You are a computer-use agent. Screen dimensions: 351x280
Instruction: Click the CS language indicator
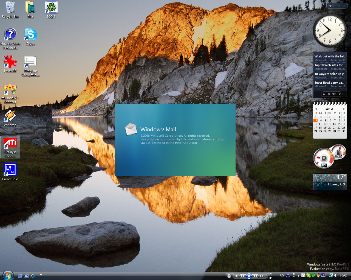pyautogui.click(x=282, y=275)
